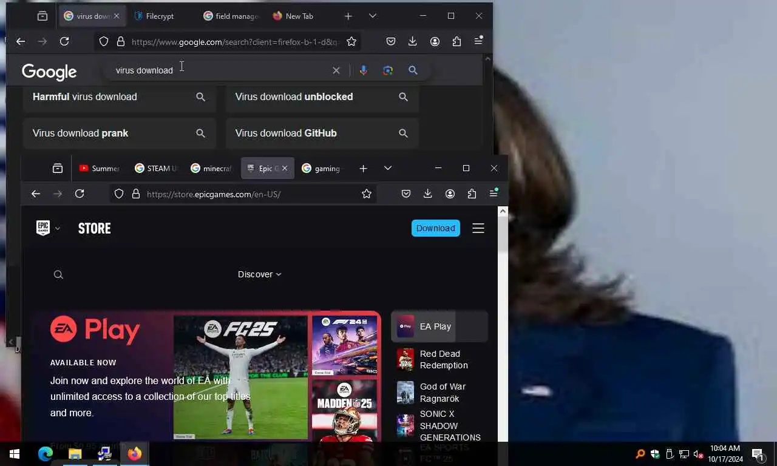The width and height of the screenshot is (777, 466).
Task: Bookmark the Google search page with star
Action: pos(351,41)
